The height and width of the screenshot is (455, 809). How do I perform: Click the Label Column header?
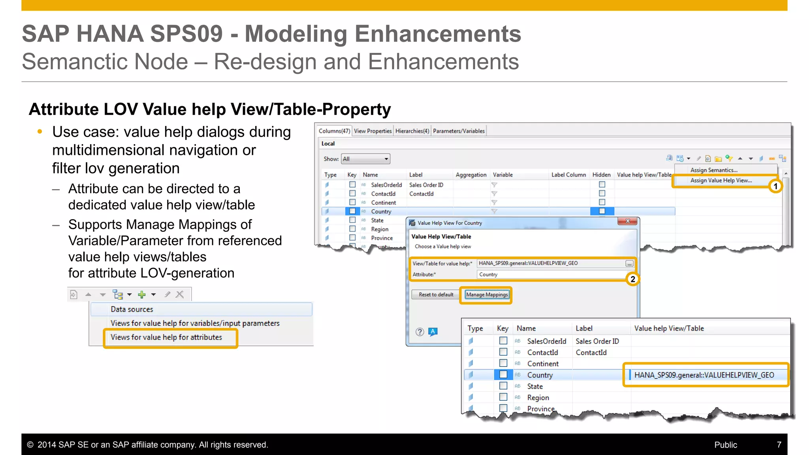[x=568, y=175]
